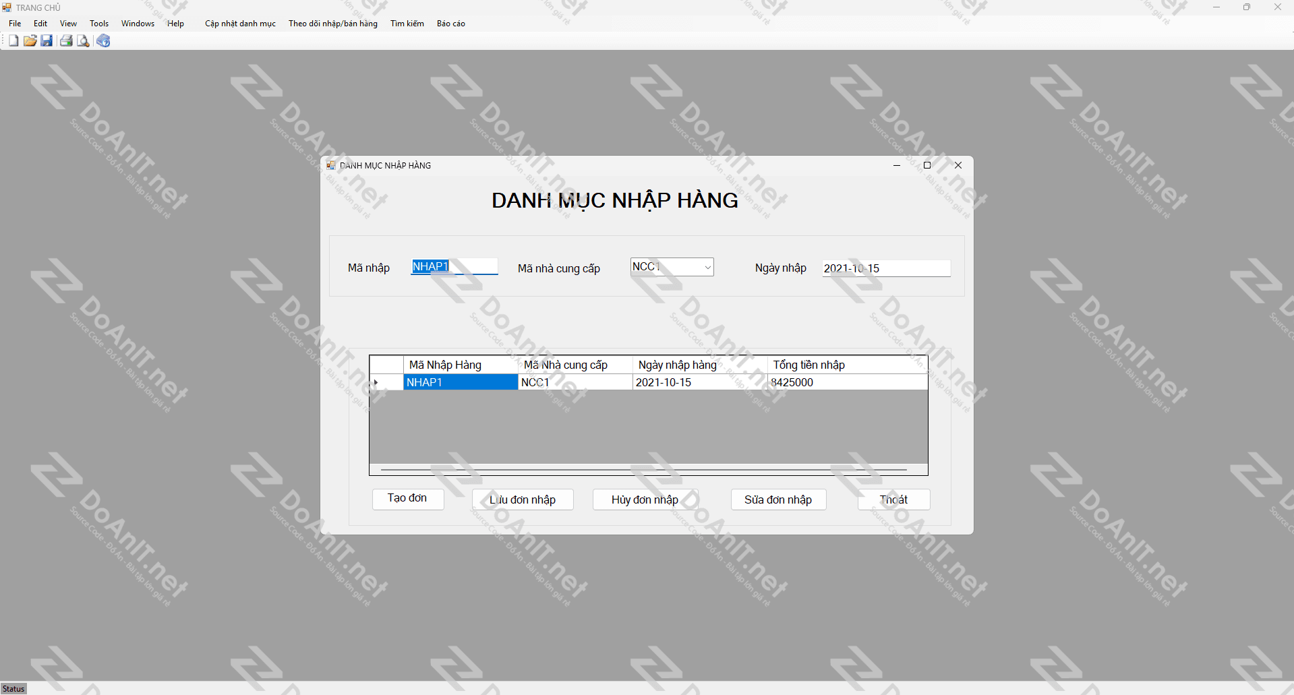1294x695 pixels.
Task: Click the Help book toolbar icon
Action: pos(103,41)
